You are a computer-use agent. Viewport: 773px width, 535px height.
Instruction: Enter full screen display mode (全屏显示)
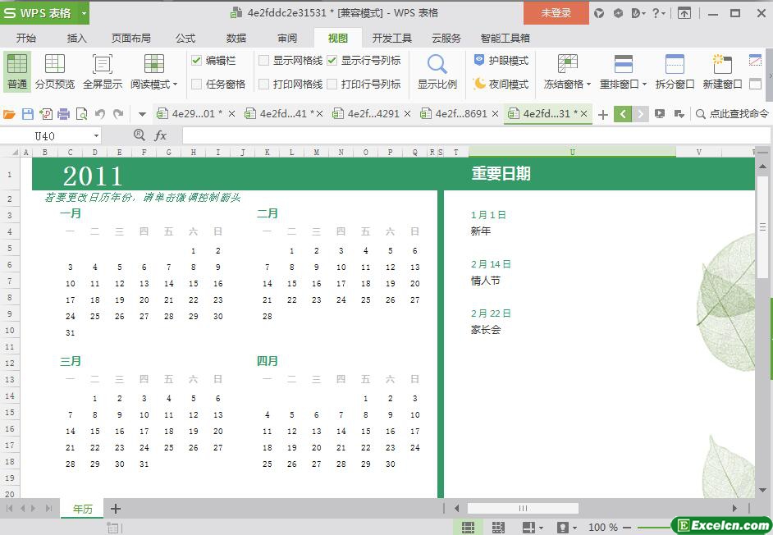pos(103,71)
